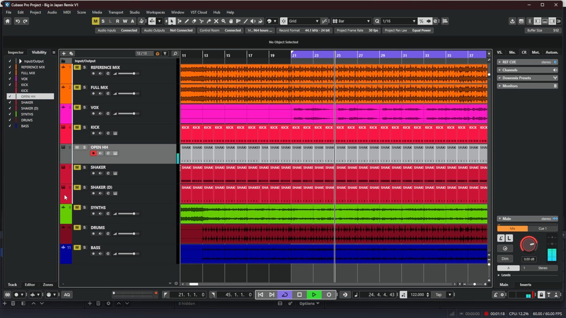Image resolution: width=566 pixels, height=318 pixels.
Task: Mute the VOX track
Action: 77,107
